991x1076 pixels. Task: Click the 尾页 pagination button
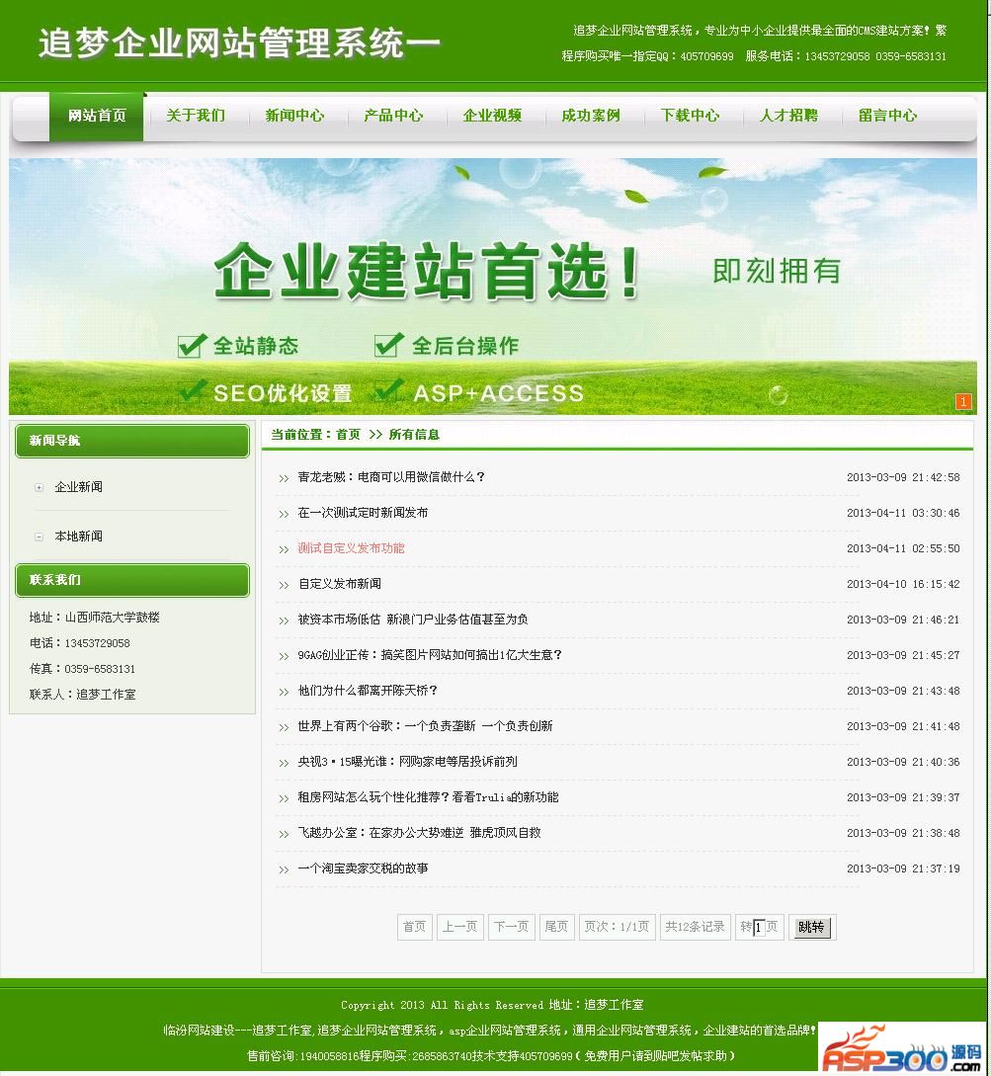556,927
